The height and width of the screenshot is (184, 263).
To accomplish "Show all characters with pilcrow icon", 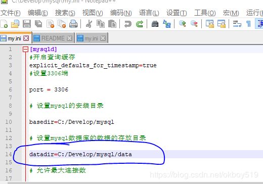I will click(x=248, y=24).
